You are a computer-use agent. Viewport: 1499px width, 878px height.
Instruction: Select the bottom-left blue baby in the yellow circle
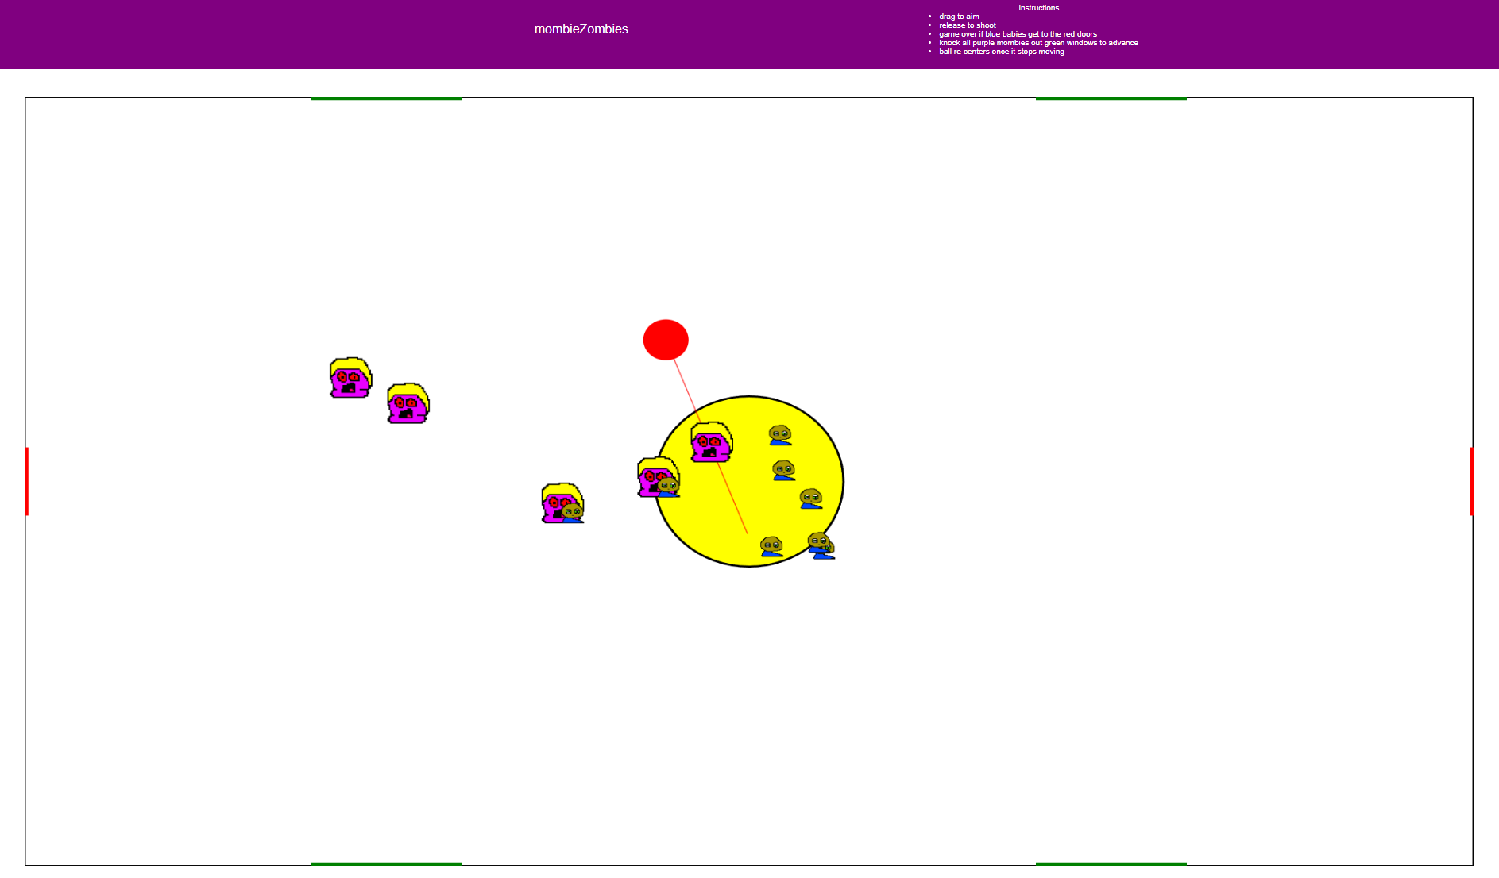click(x=771, y=546)
